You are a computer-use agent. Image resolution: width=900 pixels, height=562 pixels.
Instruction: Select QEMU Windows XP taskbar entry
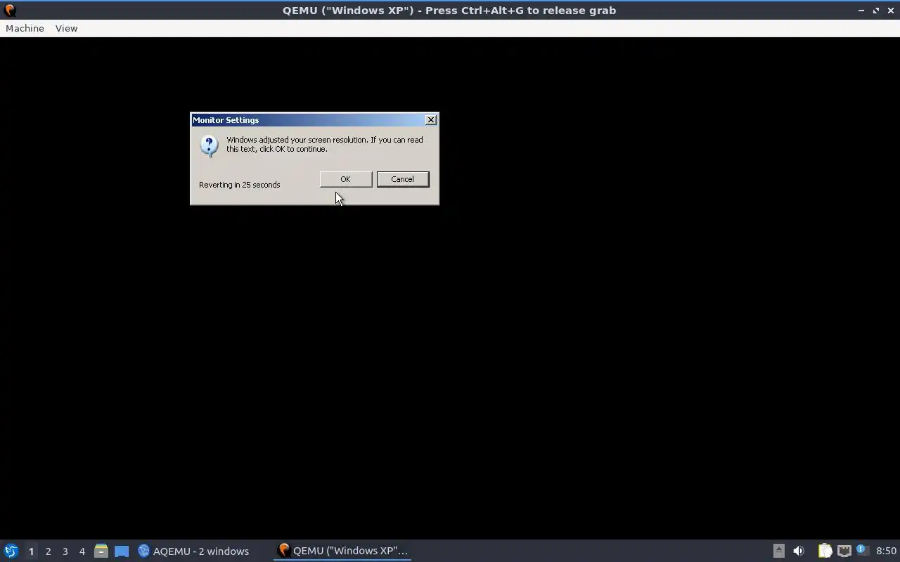point(342,551)
